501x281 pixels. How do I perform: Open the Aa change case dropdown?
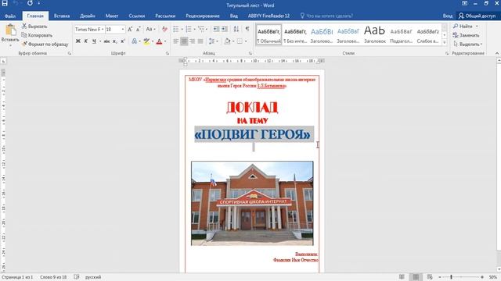150,30
